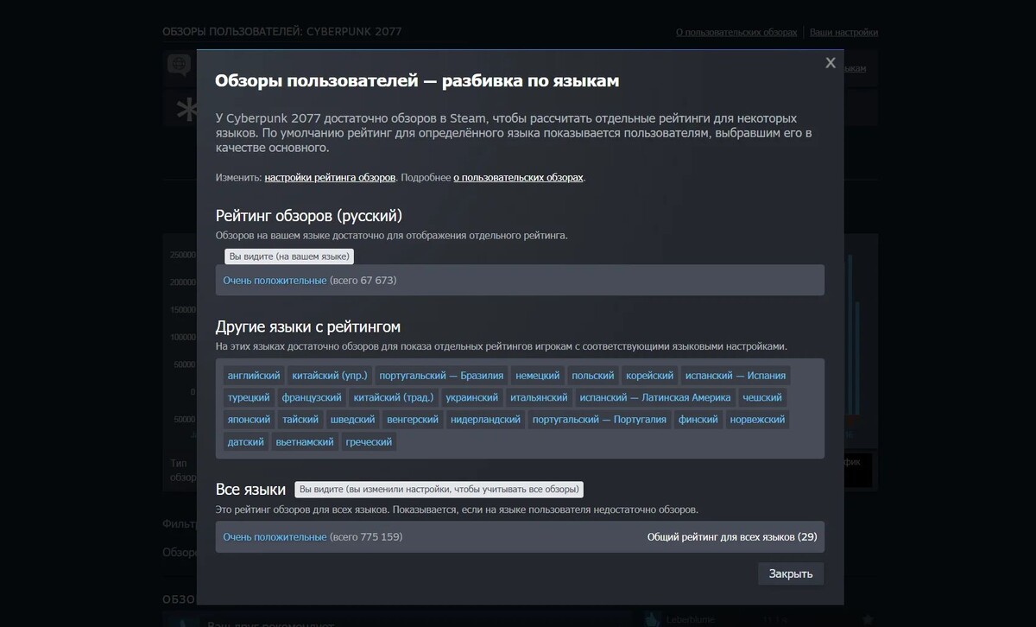Screen dimensions: 1036x627
Task: Click the ОБЗОРЫ ПОЛЬЗОВАТЕЛЕЙ: CYBERPUNK 2077 page heading
Action: pos(282,32)
